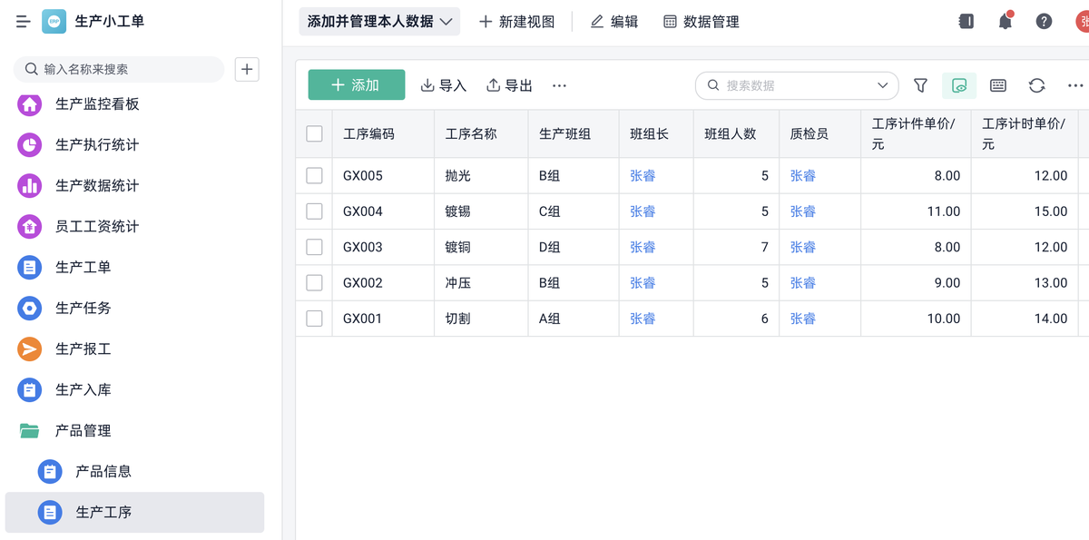This screenshot has width=1089, height=540.
Task: Click the dark notebook icon in header
Action: [x=966, y=22]
